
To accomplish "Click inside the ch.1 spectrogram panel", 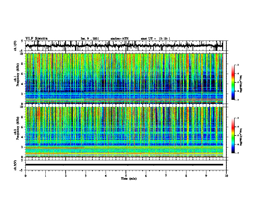I will pos(124,79).
